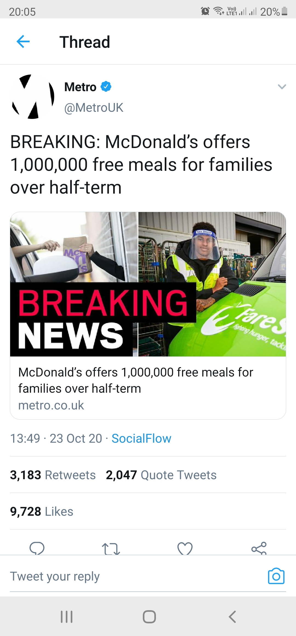Share the tweet via share icon
Screen dimensions: 296x636
coord(259,548)
